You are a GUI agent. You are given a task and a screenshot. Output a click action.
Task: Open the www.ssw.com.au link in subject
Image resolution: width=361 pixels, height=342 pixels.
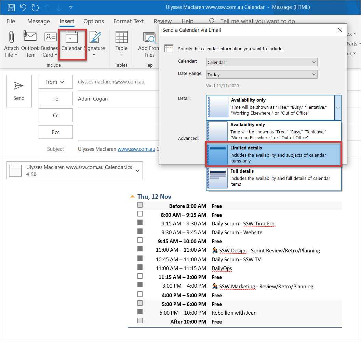(136, 149)
